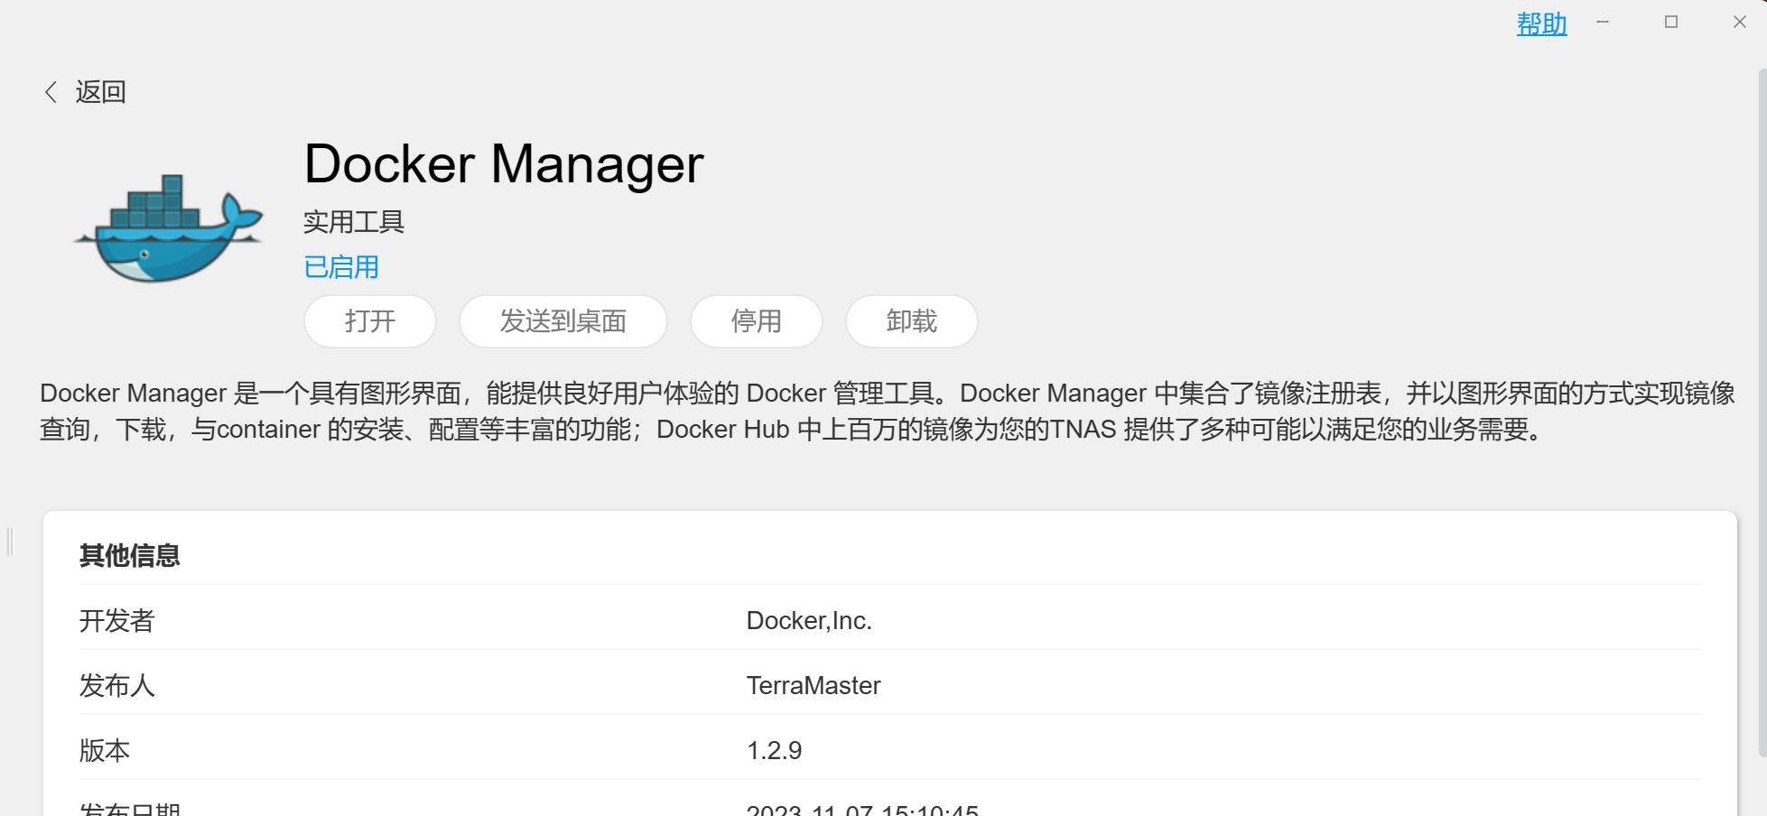Close the window with X icon
Viewport: 1767px width, 816px height.
(x=1740, y=23)
